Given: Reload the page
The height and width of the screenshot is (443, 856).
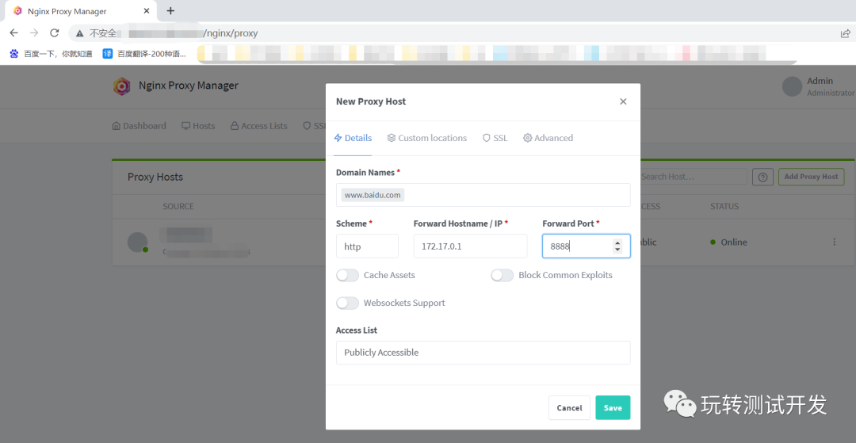Looking at the screenshot, I should pyautogui.click(x=54, y=33).
